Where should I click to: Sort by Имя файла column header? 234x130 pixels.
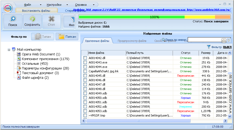[x=107, y=53]
